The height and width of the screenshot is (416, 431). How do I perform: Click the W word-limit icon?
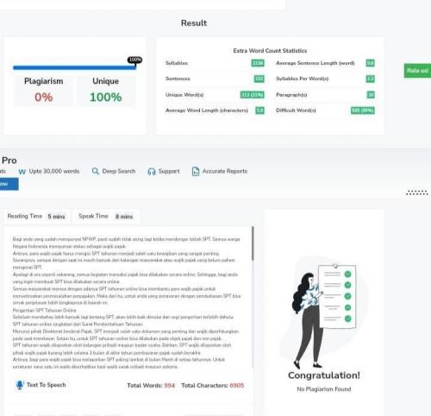click(22, 172)
